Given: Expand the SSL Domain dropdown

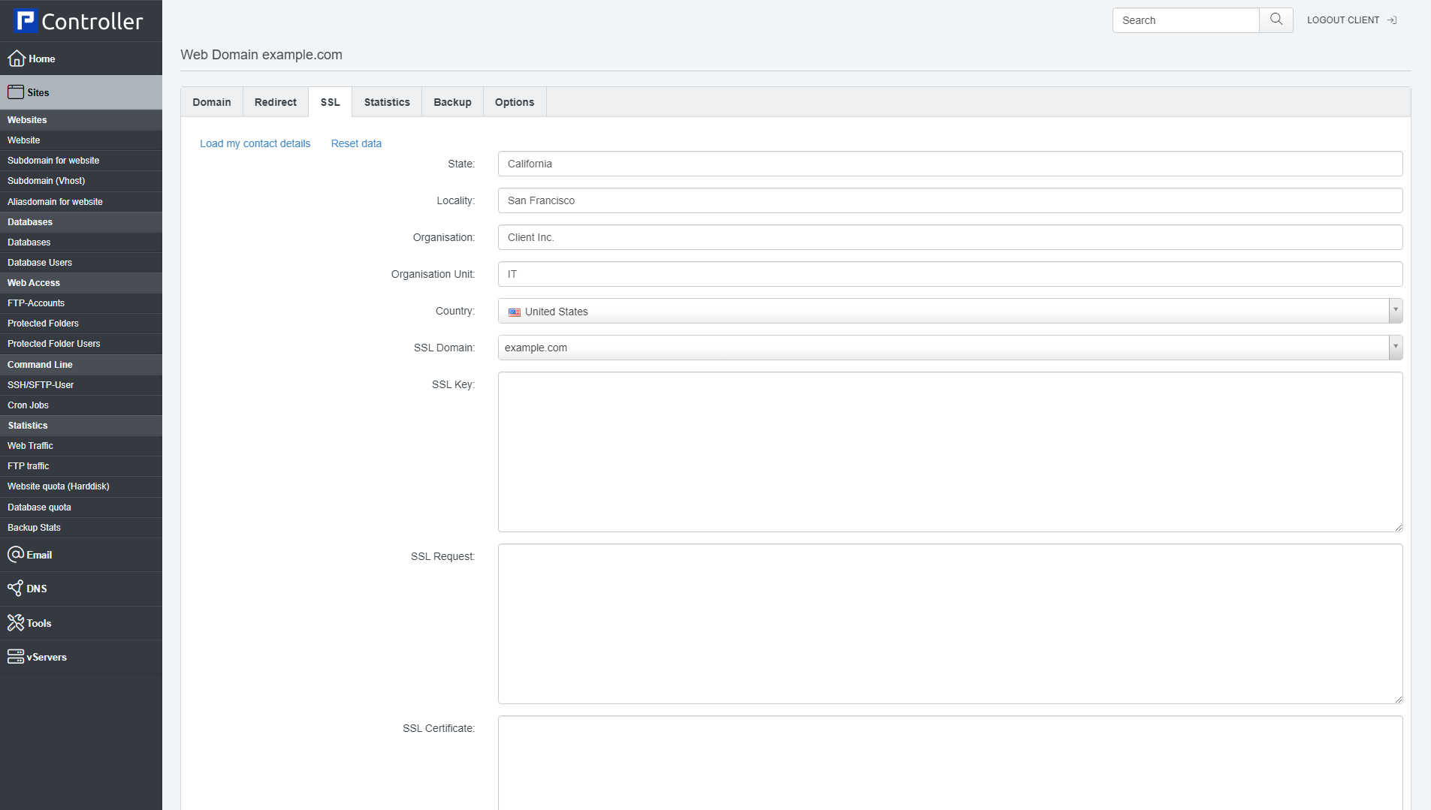Looking at the screenshot, I should (x=1395, y=348).
